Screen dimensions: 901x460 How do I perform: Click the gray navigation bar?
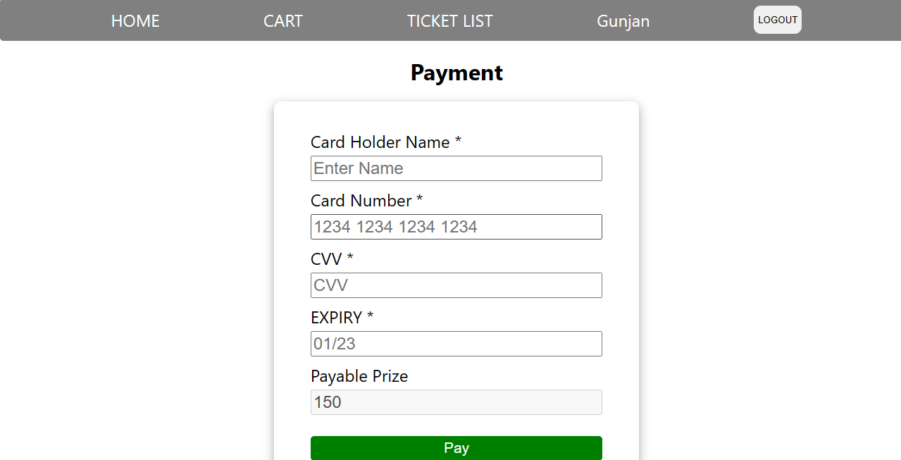coord(451,20)
